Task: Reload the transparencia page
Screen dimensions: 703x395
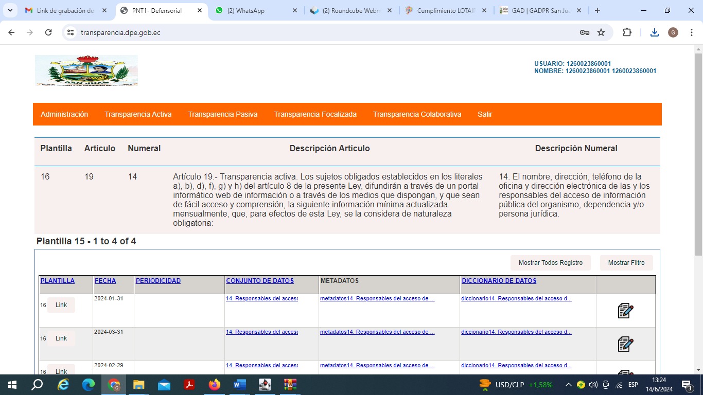Action: [x=48, y=32]
